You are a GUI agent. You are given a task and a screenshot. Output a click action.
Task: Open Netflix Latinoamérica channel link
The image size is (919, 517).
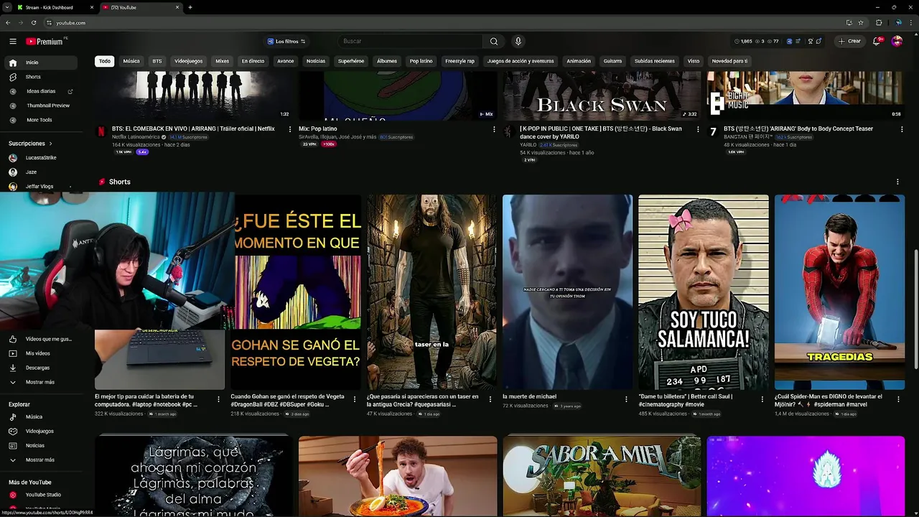(135, 136)
